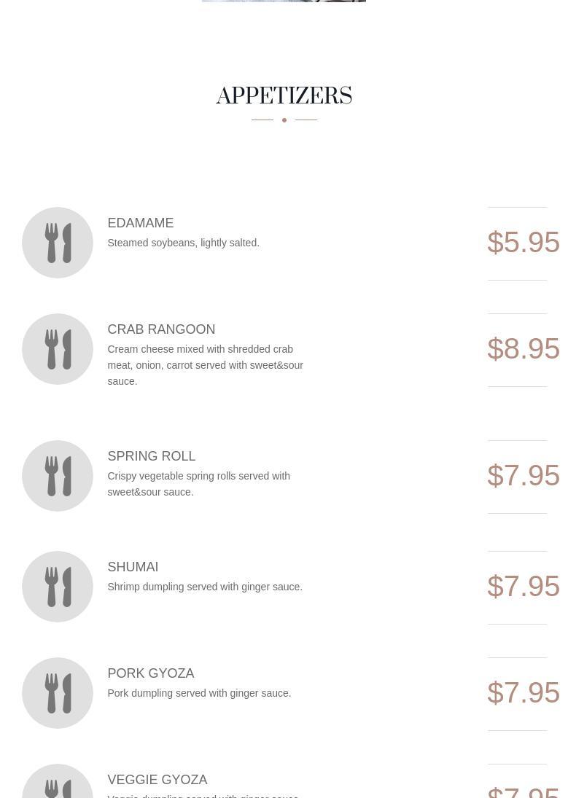Select the Spring Roll cutlery icon
568x798 pixels.
[x=58, y=476]
